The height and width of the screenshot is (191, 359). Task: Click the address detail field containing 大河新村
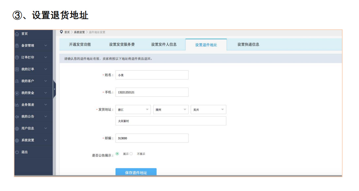click(x=171, y=121)
